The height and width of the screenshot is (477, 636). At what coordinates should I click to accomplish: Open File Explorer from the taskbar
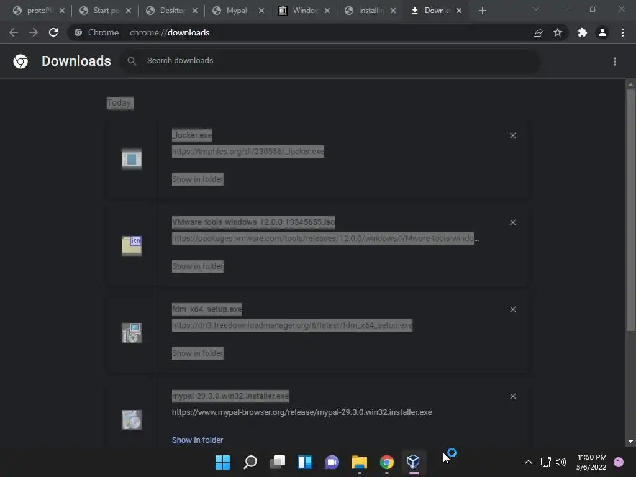tap(360, 462)
